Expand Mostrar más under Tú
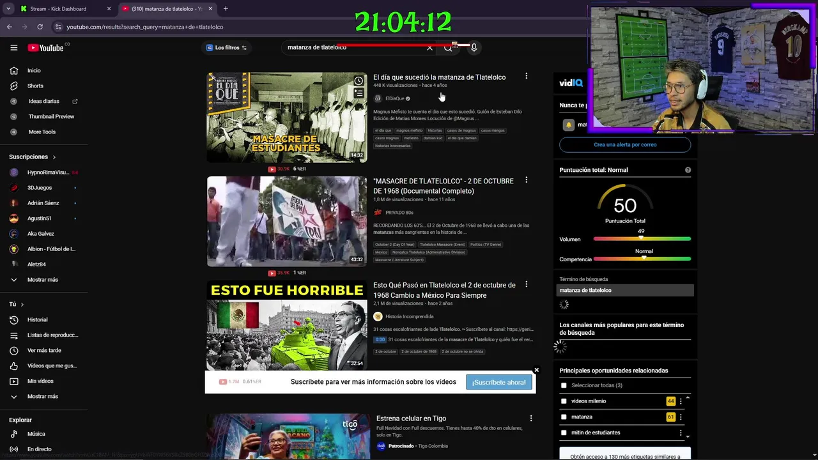 point(42,396)
